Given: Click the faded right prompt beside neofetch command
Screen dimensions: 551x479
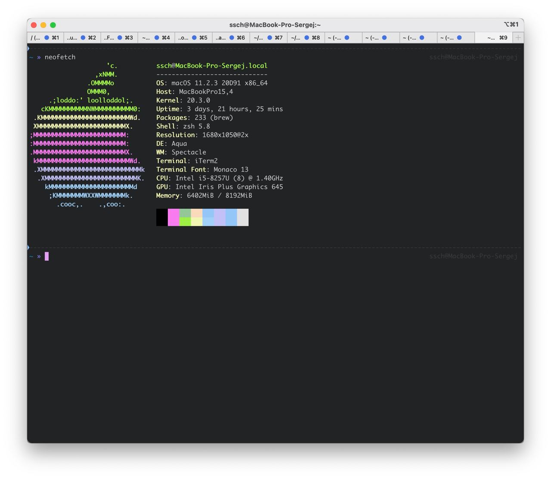Looking at the screenshot, I should tap(473, 57).
